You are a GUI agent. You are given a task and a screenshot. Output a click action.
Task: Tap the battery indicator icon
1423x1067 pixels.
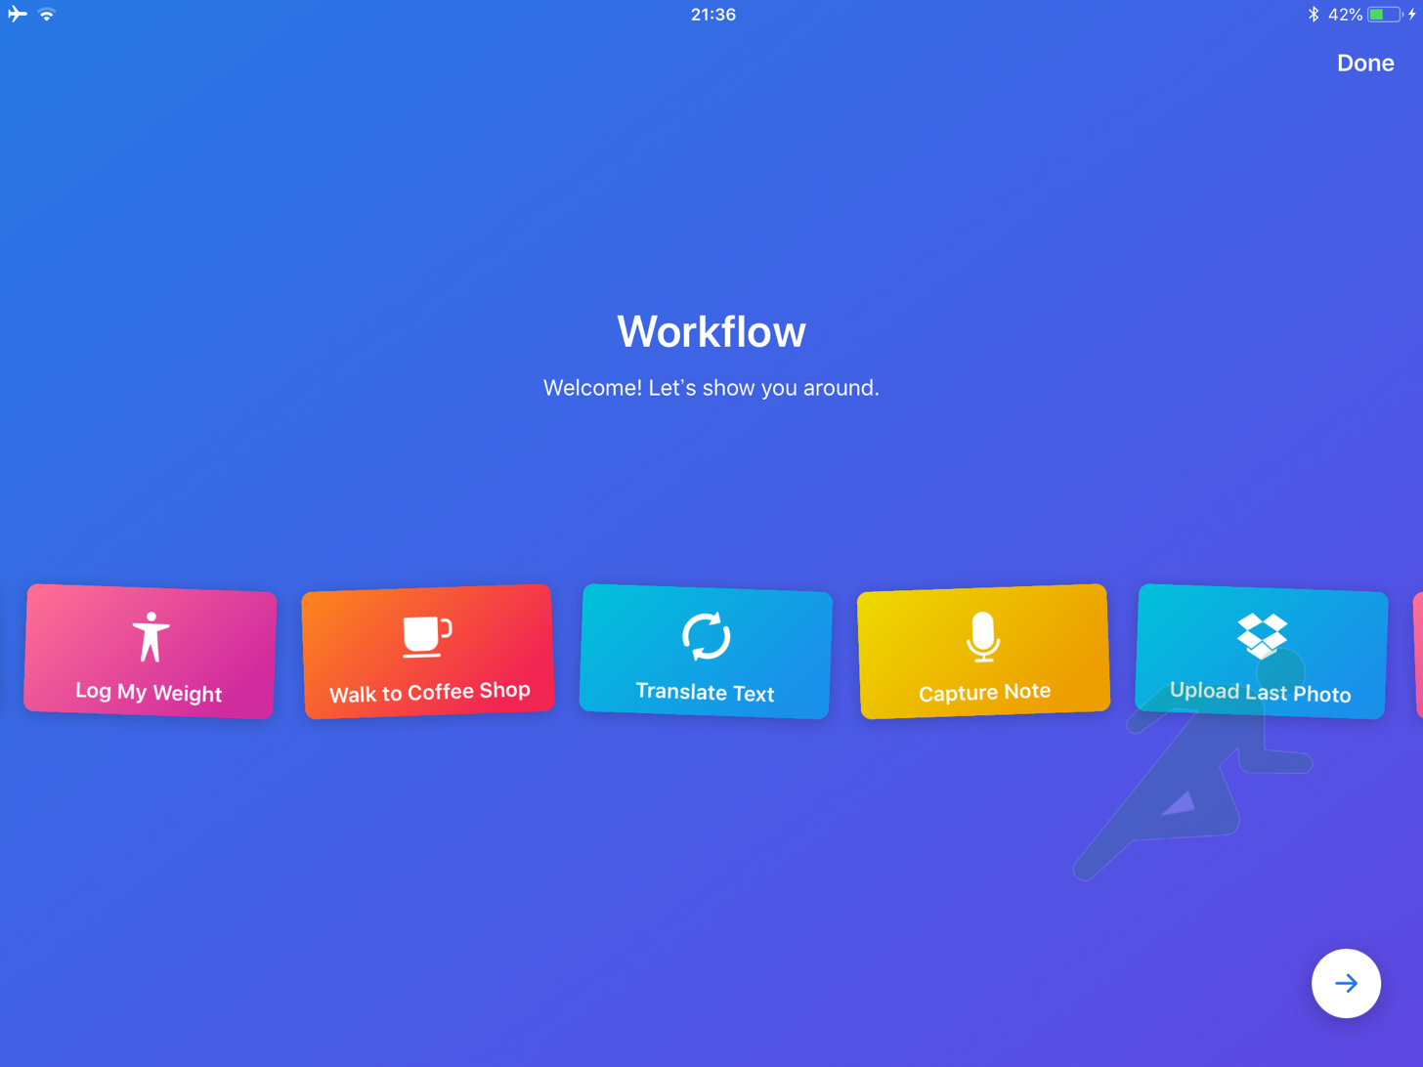(x=1386, y=15)
